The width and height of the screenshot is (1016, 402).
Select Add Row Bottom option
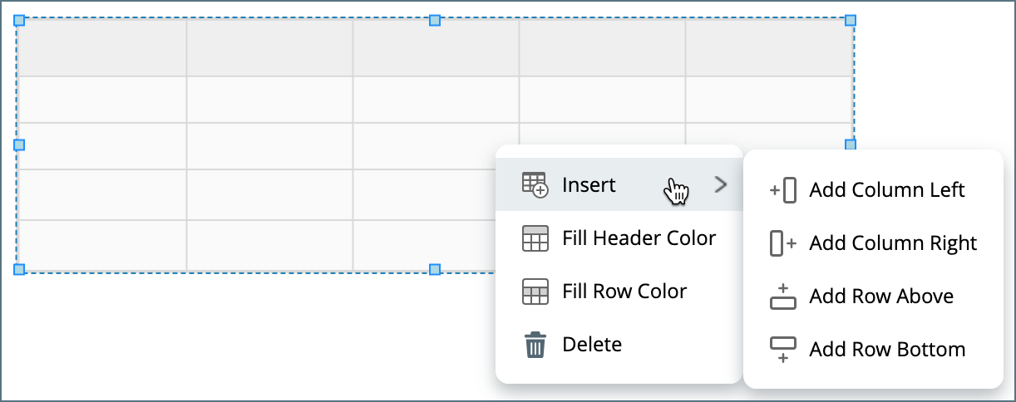[x=887, y=350]
